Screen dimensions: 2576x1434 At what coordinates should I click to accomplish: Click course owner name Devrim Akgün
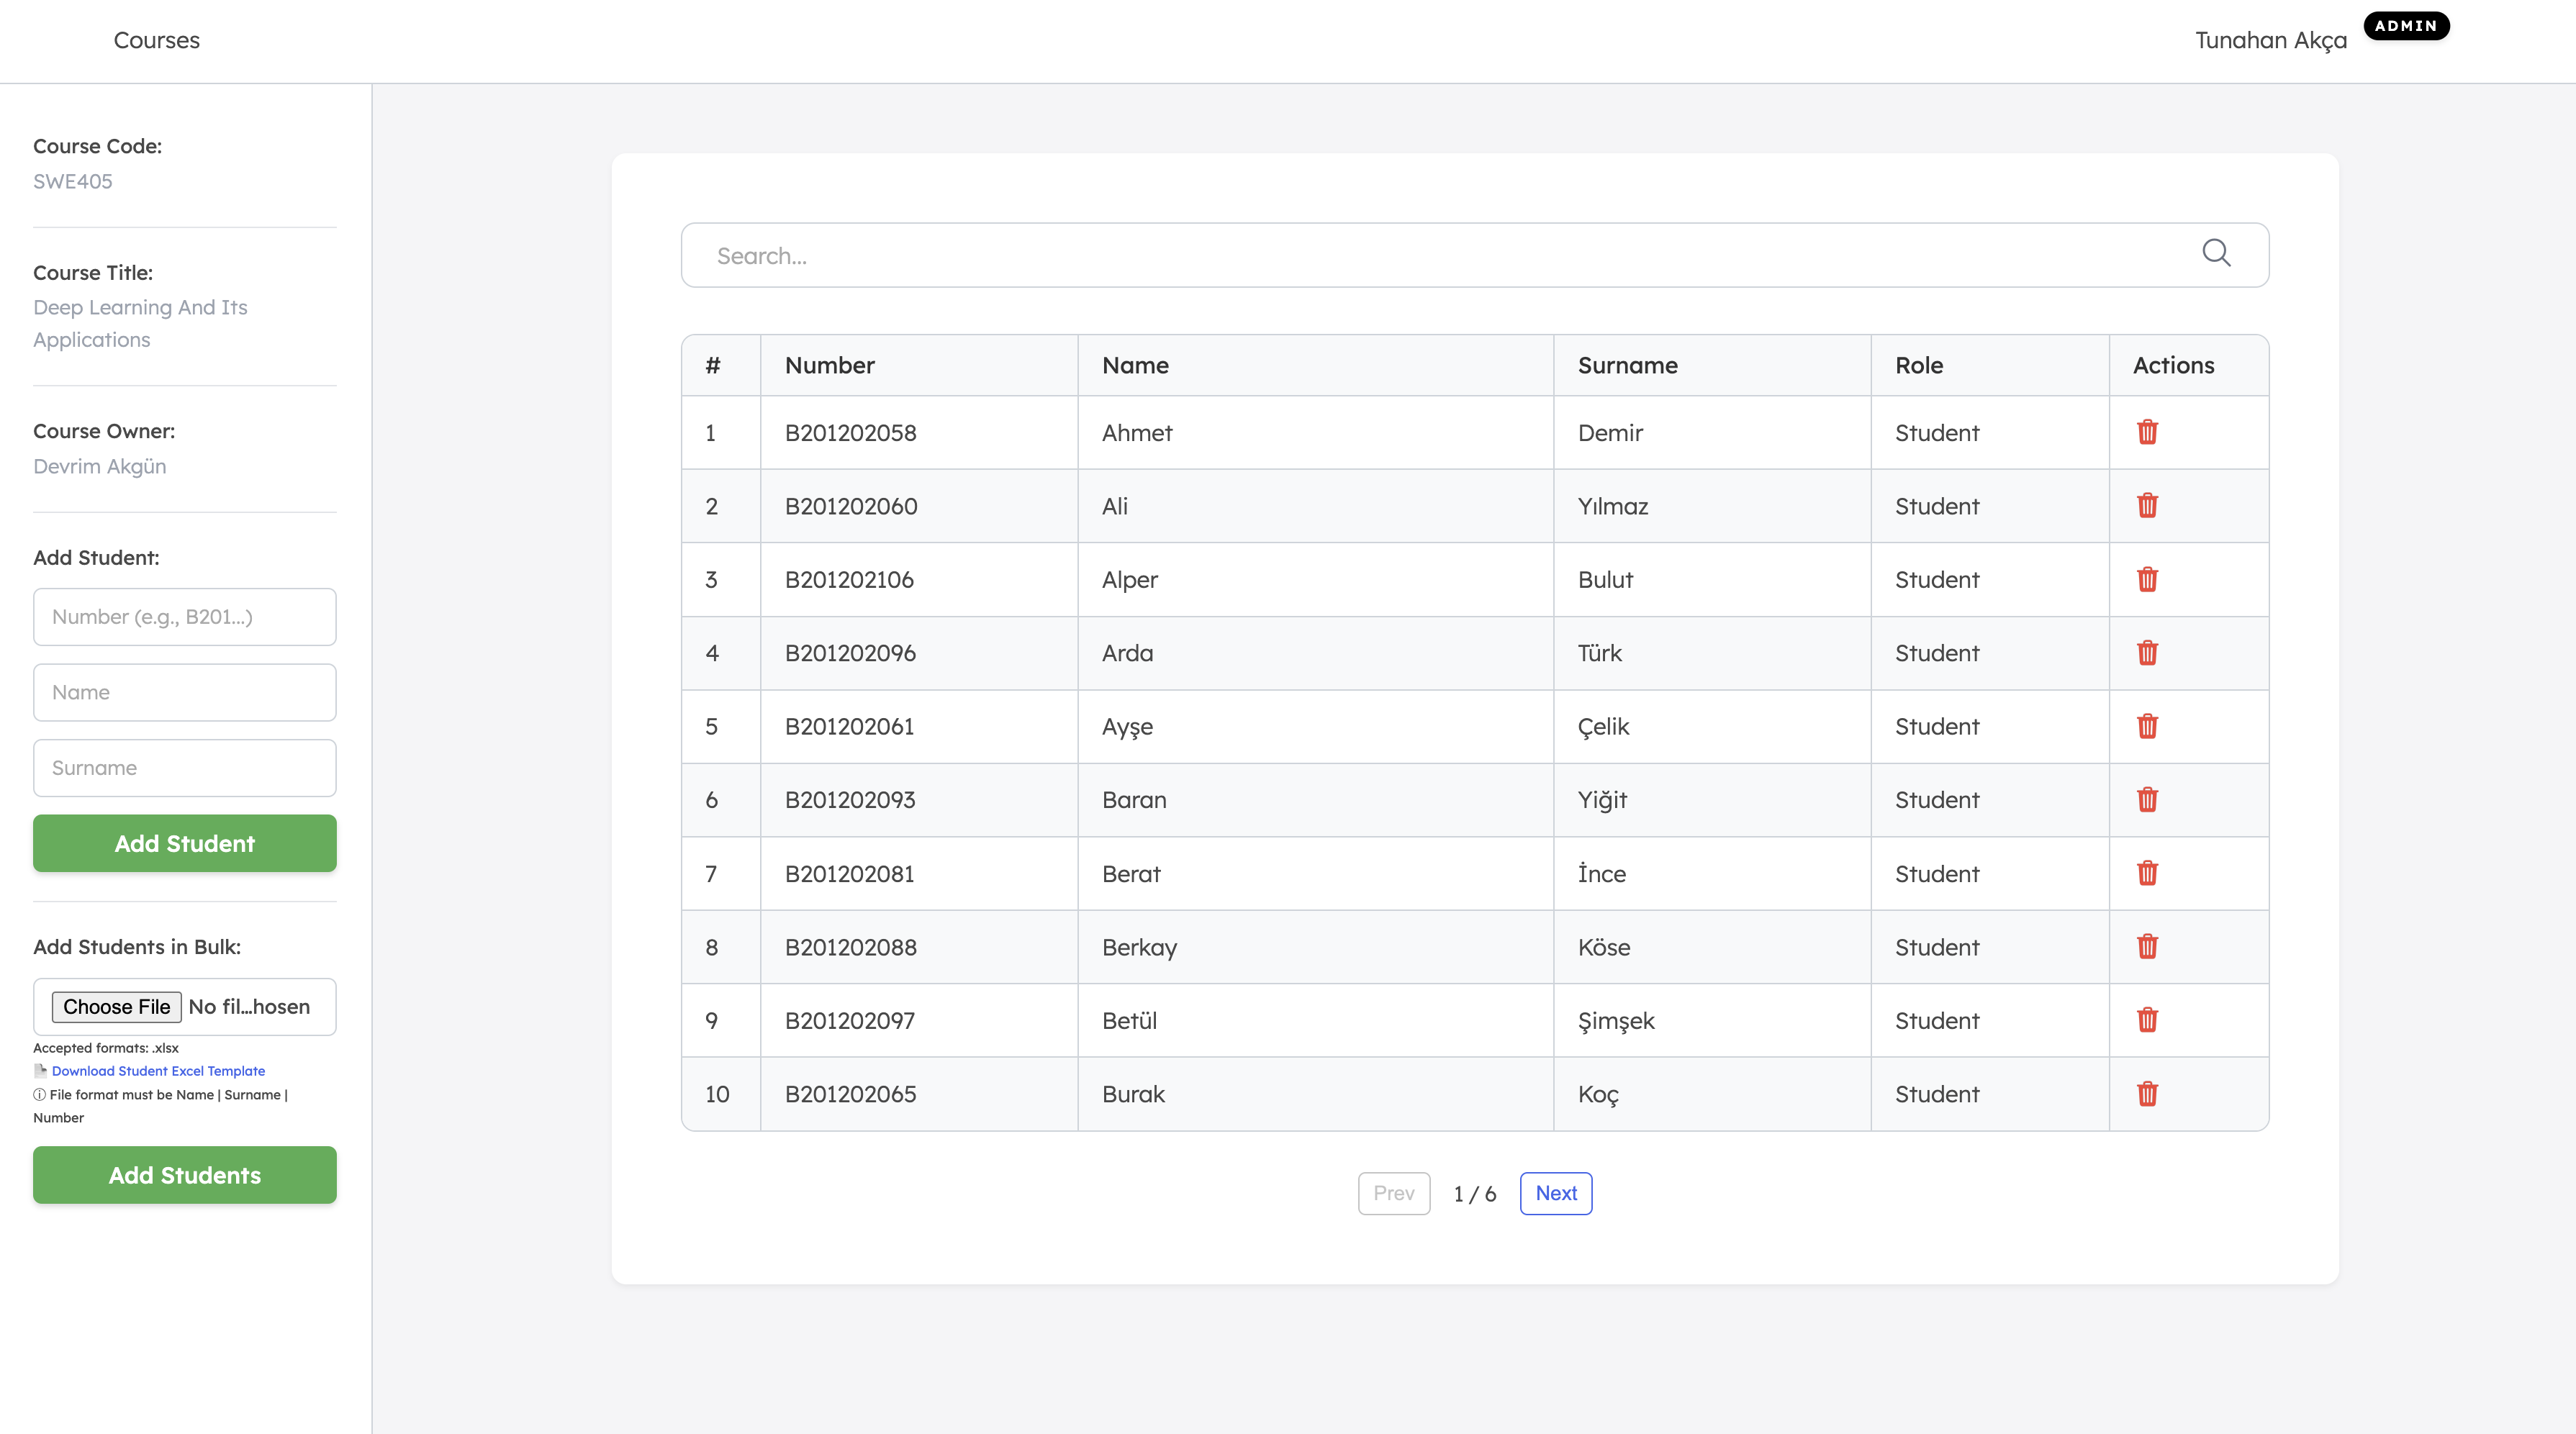[x=99, y=466]
